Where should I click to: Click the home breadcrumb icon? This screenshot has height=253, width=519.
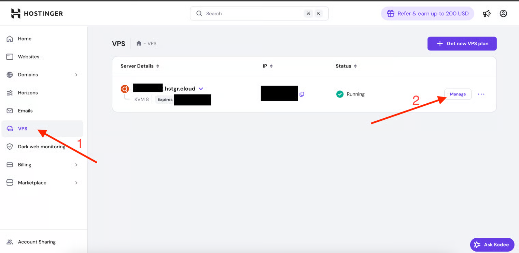click(x=139, y=43)
